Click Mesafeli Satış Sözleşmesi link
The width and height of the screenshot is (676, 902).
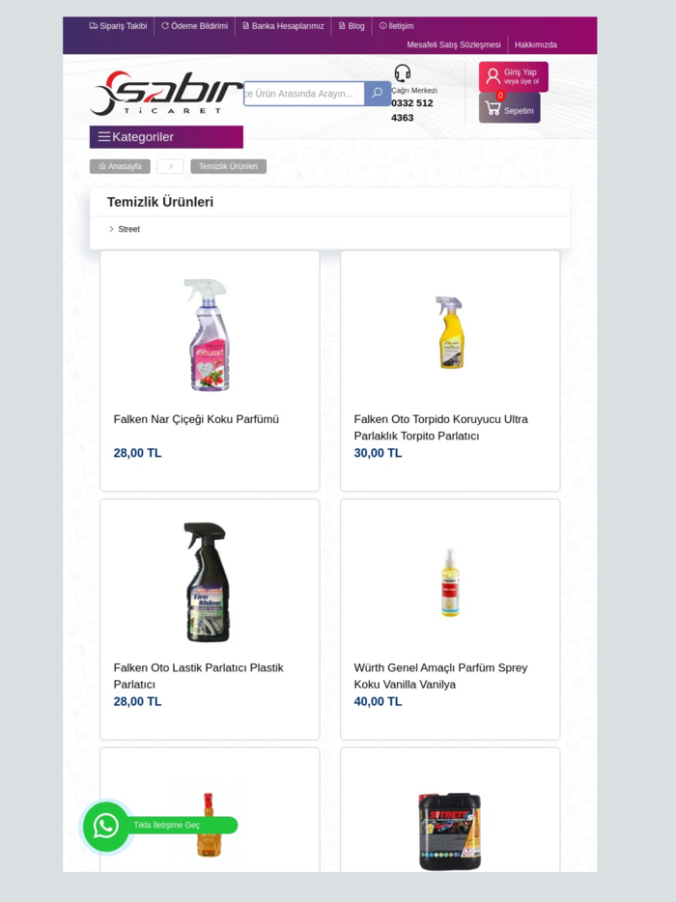(x=453, y=44)
